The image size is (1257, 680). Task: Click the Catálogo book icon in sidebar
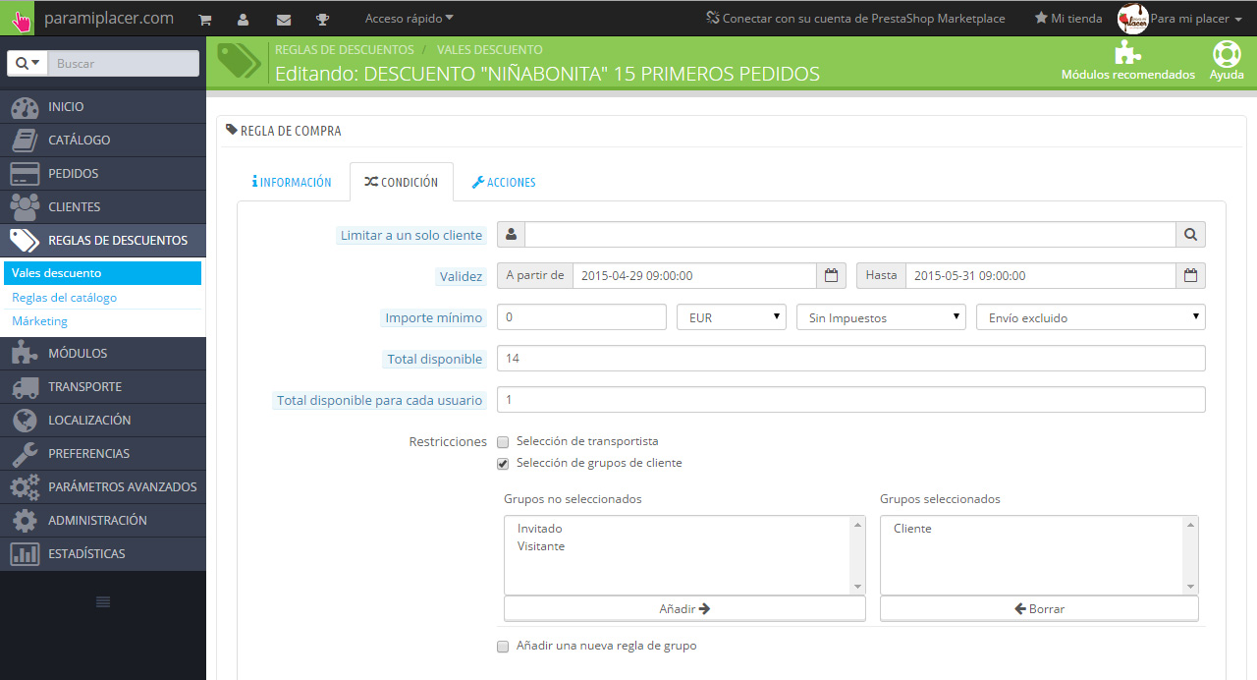[25, 141]
